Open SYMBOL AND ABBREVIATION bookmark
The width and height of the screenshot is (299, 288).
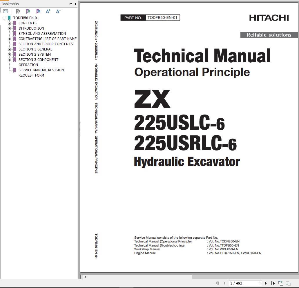42,34
